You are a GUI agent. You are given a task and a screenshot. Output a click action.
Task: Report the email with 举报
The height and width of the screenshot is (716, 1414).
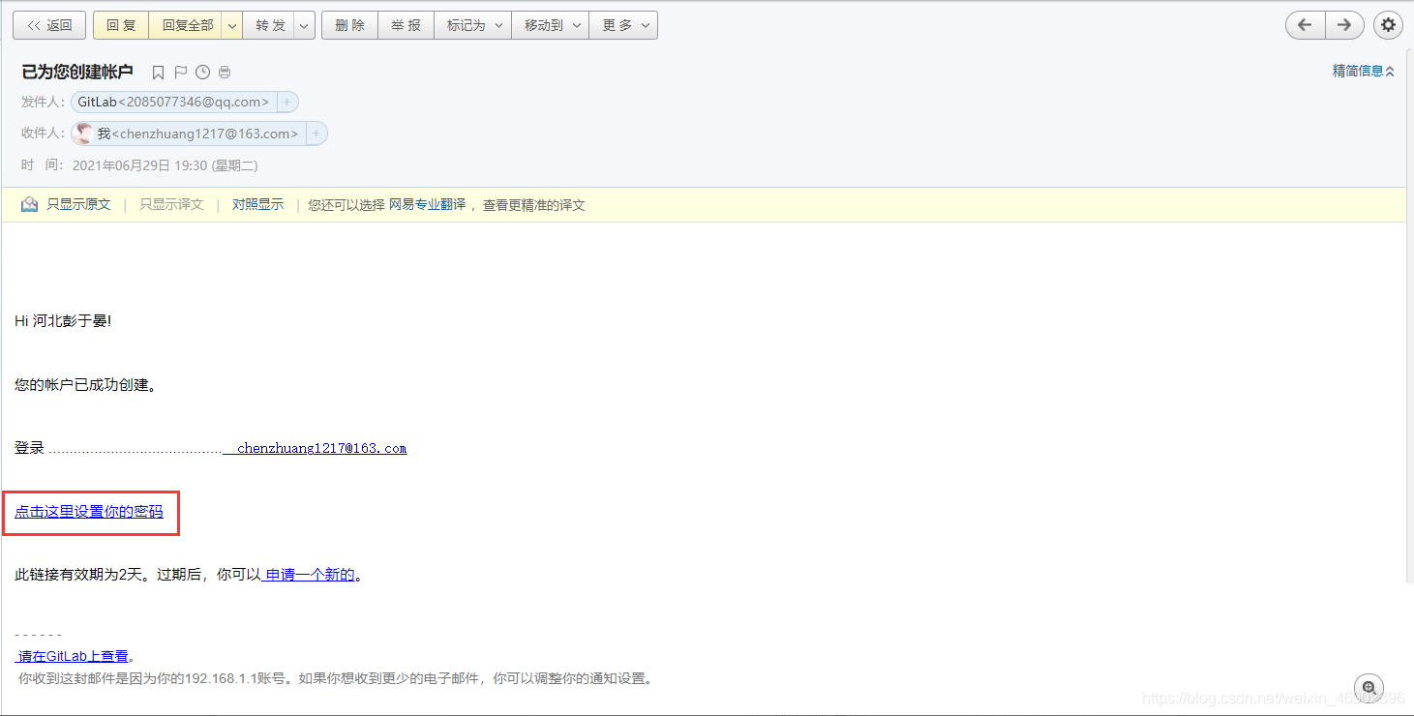406,25
